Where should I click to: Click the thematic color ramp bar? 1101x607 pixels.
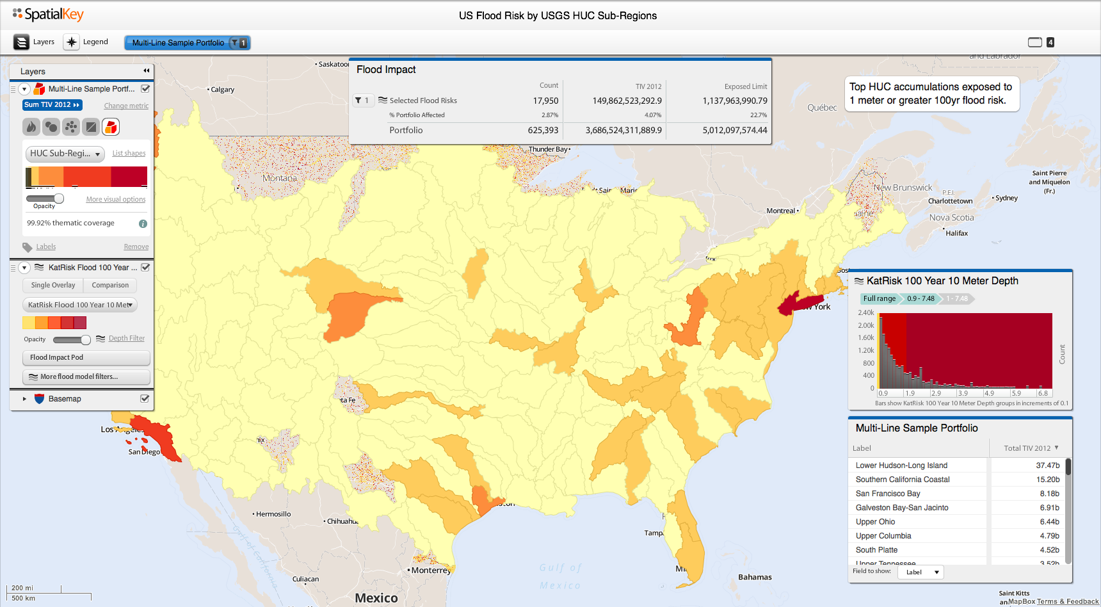[x=86, y=177]
